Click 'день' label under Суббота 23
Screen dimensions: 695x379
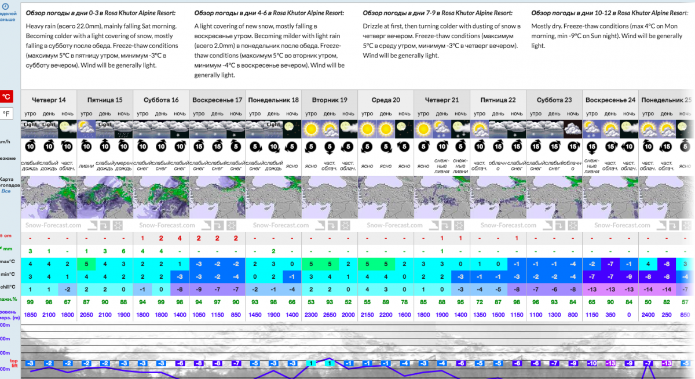click(x=554, y=114)
